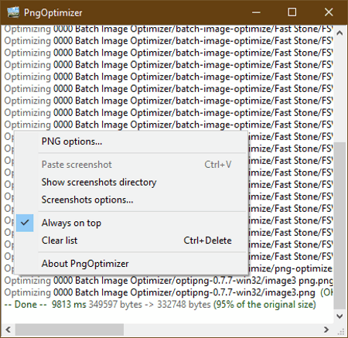Click the vertical scrollbar down arrow
The height and width of the screenshot is (338, 348).
click(339, 316)
